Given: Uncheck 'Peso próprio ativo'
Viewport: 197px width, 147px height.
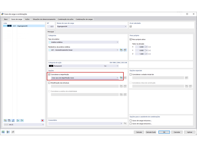Looking at the screenshot, I should pos(131,39).
